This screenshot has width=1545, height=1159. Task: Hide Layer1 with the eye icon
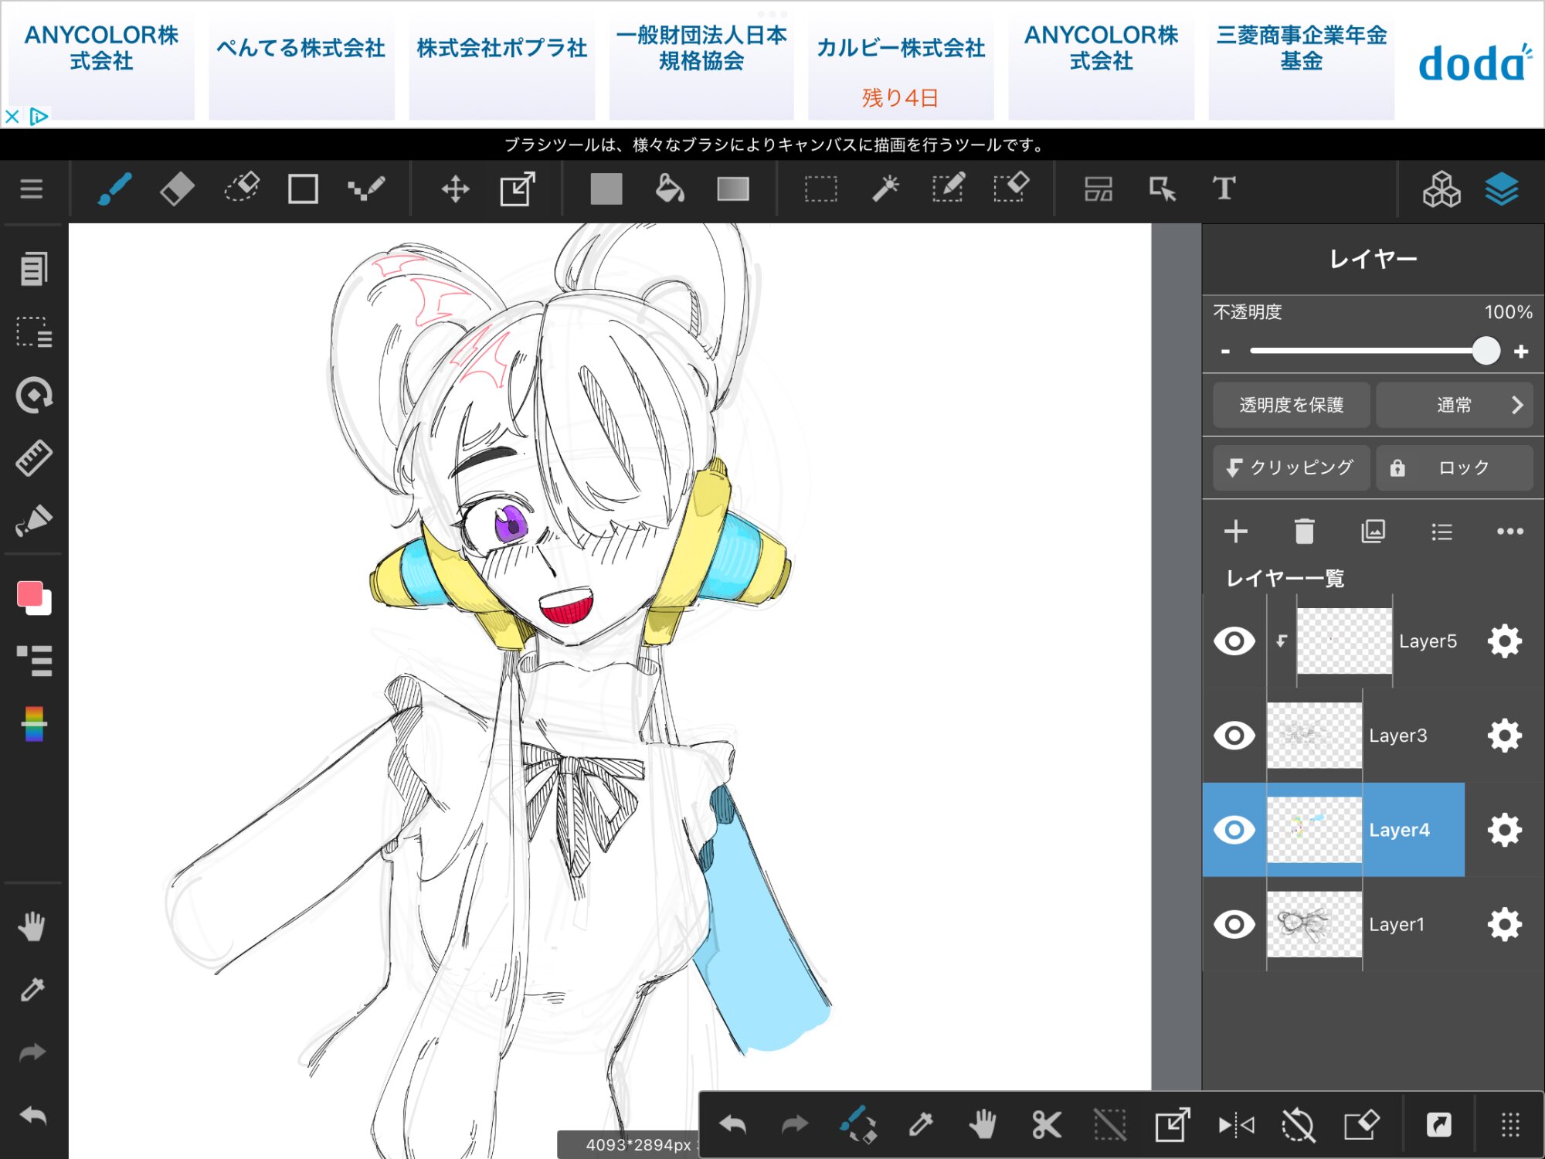tap(1234, 924)
